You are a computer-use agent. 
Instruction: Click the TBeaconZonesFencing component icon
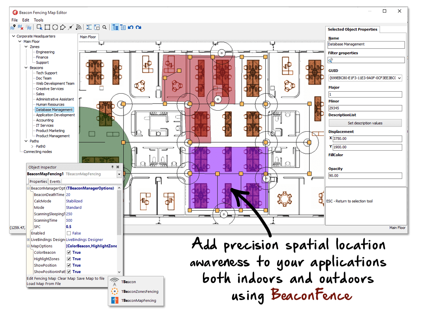pos(114,291)
